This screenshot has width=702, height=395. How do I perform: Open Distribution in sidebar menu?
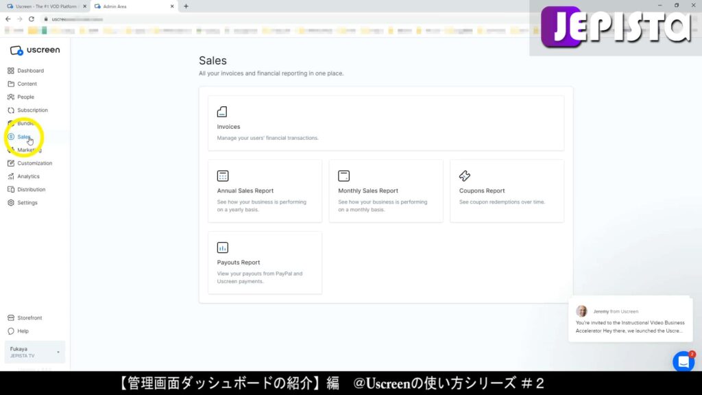(x=32, y=189)
